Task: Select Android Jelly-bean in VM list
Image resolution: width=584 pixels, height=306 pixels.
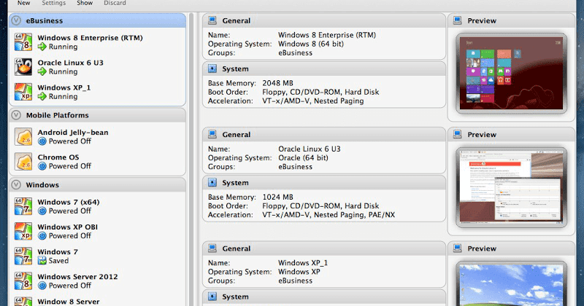Action: [98, 137]
